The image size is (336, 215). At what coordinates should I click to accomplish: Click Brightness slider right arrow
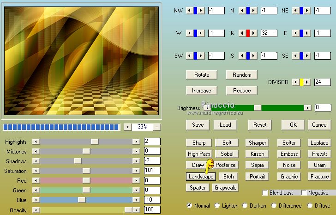tap(307, 108)
